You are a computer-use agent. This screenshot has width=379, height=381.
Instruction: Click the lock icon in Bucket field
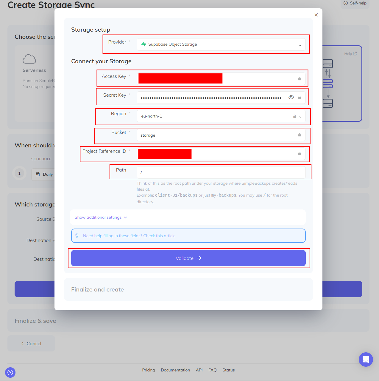pyautogui.click(x=300, y=135)
